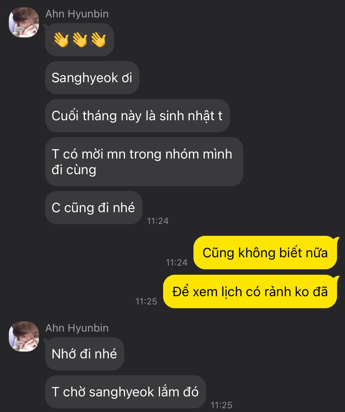
Task: Tap the 'C cũng đi nhé' message
Action: [x=93, y=208]
